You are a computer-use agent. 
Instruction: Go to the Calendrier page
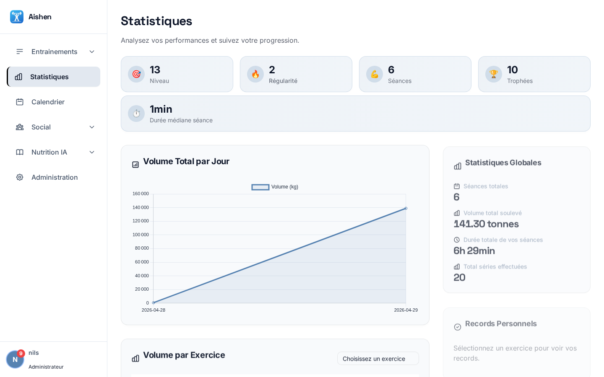click(x=54, y=102)
